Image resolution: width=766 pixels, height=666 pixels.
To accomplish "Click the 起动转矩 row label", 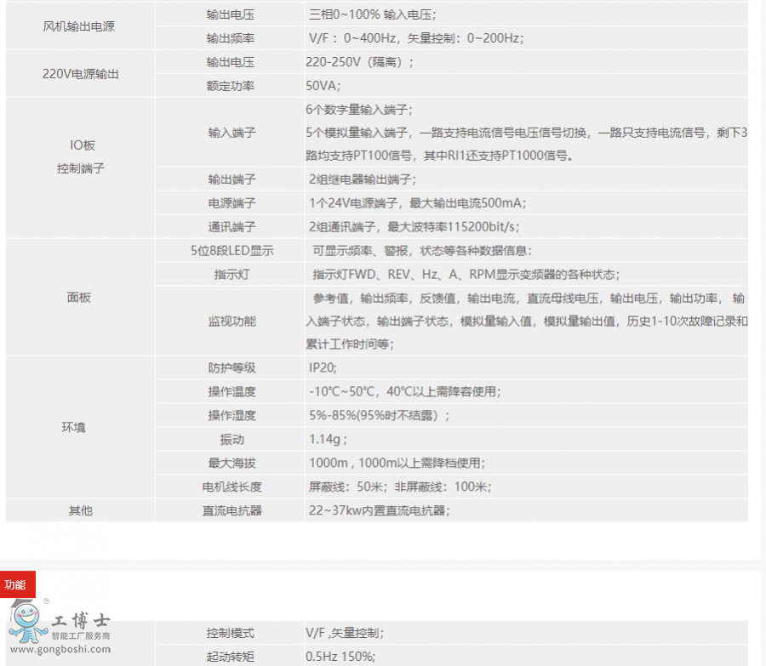I will (x=231, y=657).
